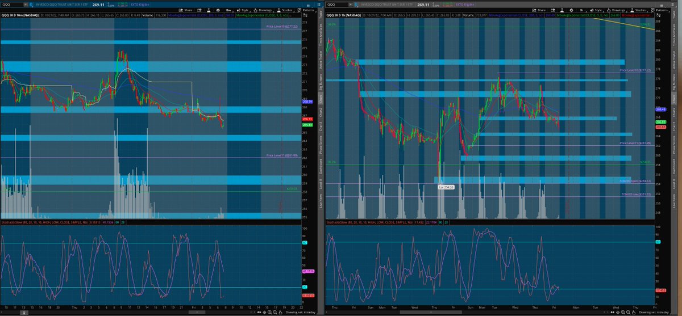Open Style dropdown in left chart
Image resolution: width=682 pixels, height=316 pixels.
[x=244, y=10]
